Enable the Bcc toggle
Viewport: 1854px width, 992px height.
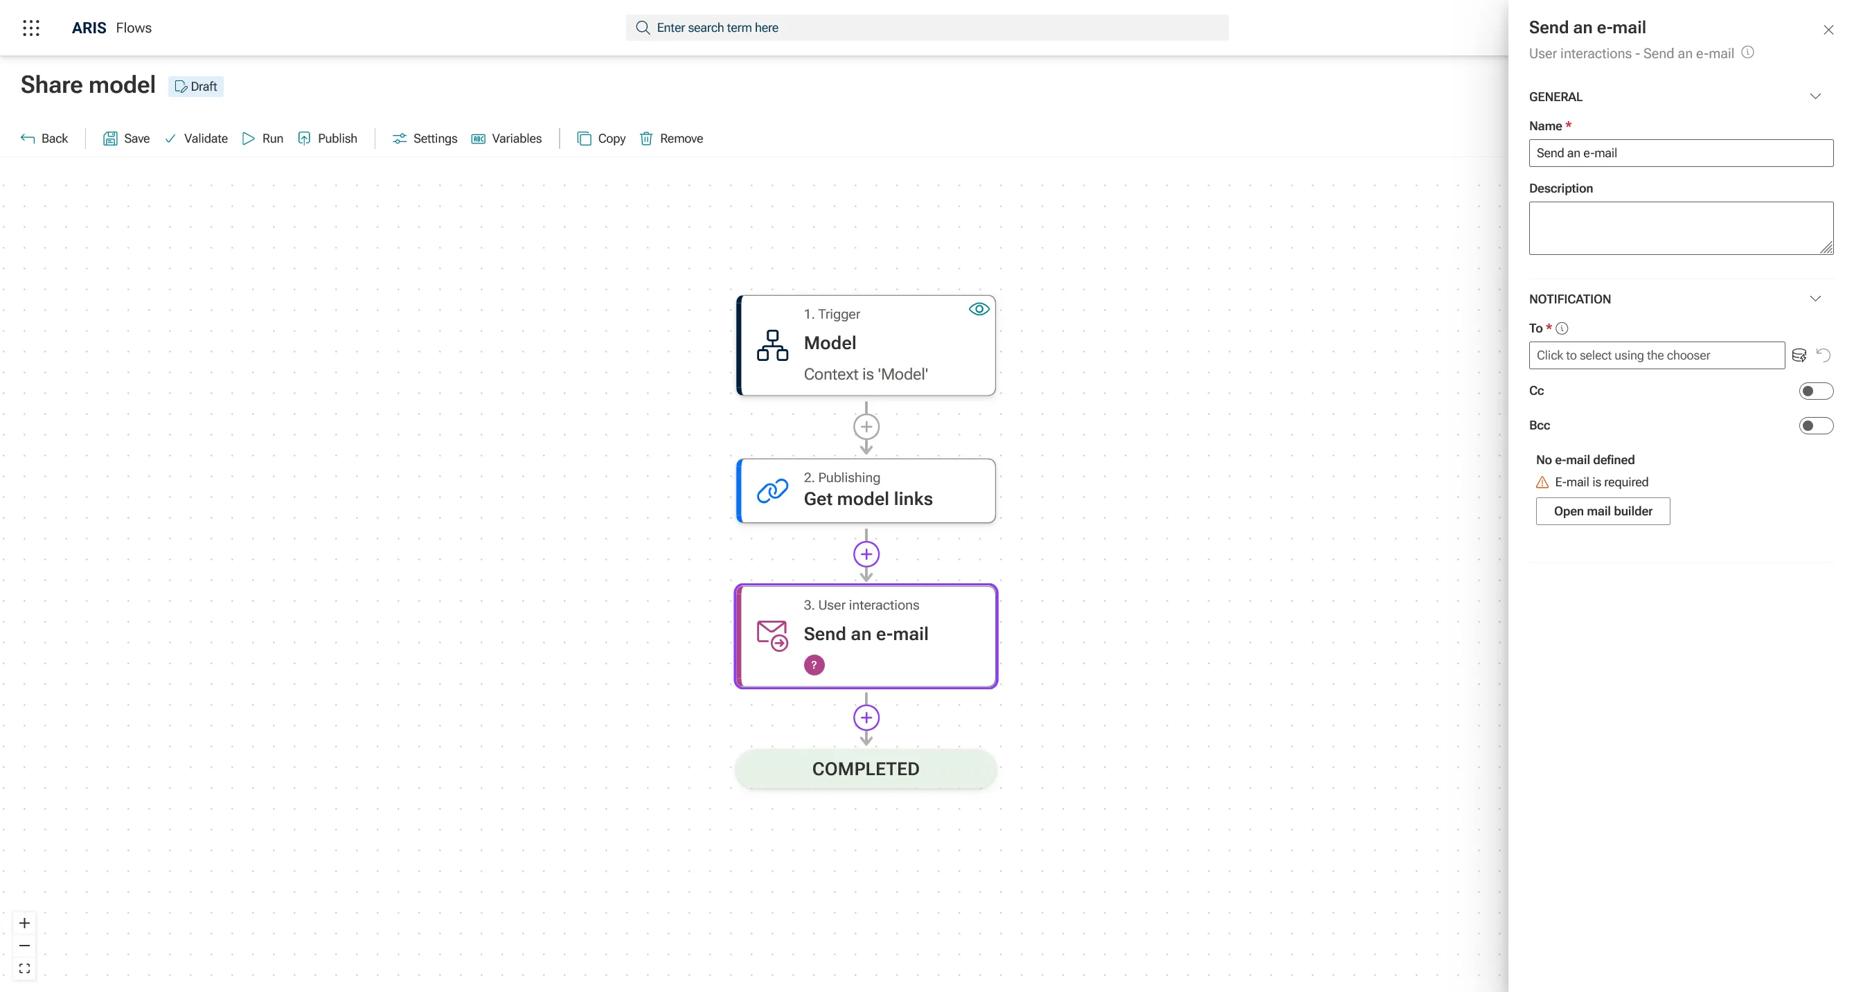point(1815,425)
